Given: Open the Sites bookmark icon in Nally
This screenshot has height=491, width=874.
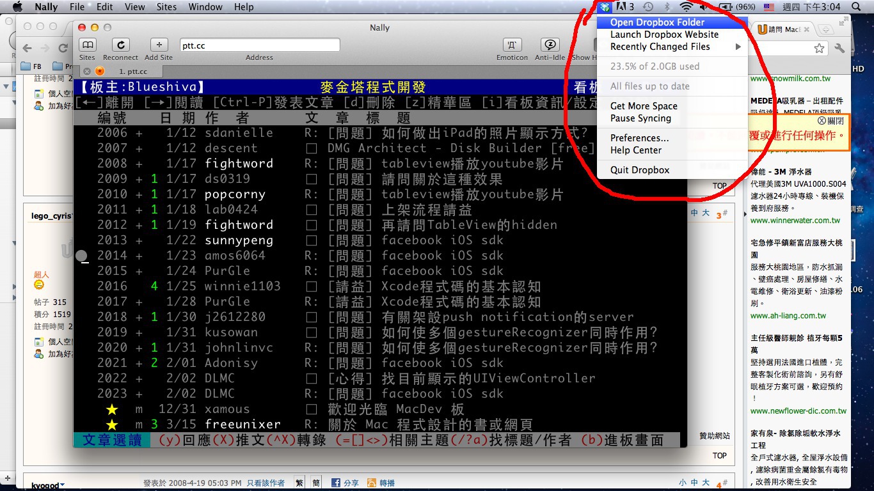Looking at the screenshot, I should [x=88, y=45].
